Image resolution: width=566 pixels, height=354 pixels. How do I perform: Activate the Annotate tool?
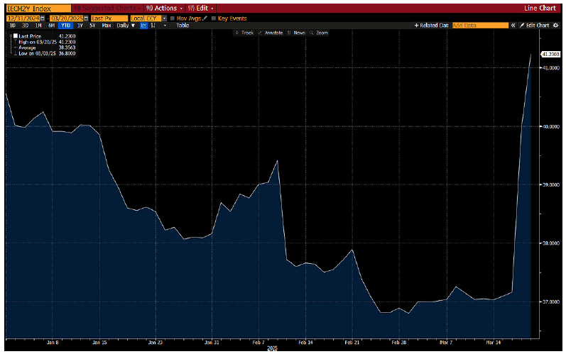click(271, 33)
